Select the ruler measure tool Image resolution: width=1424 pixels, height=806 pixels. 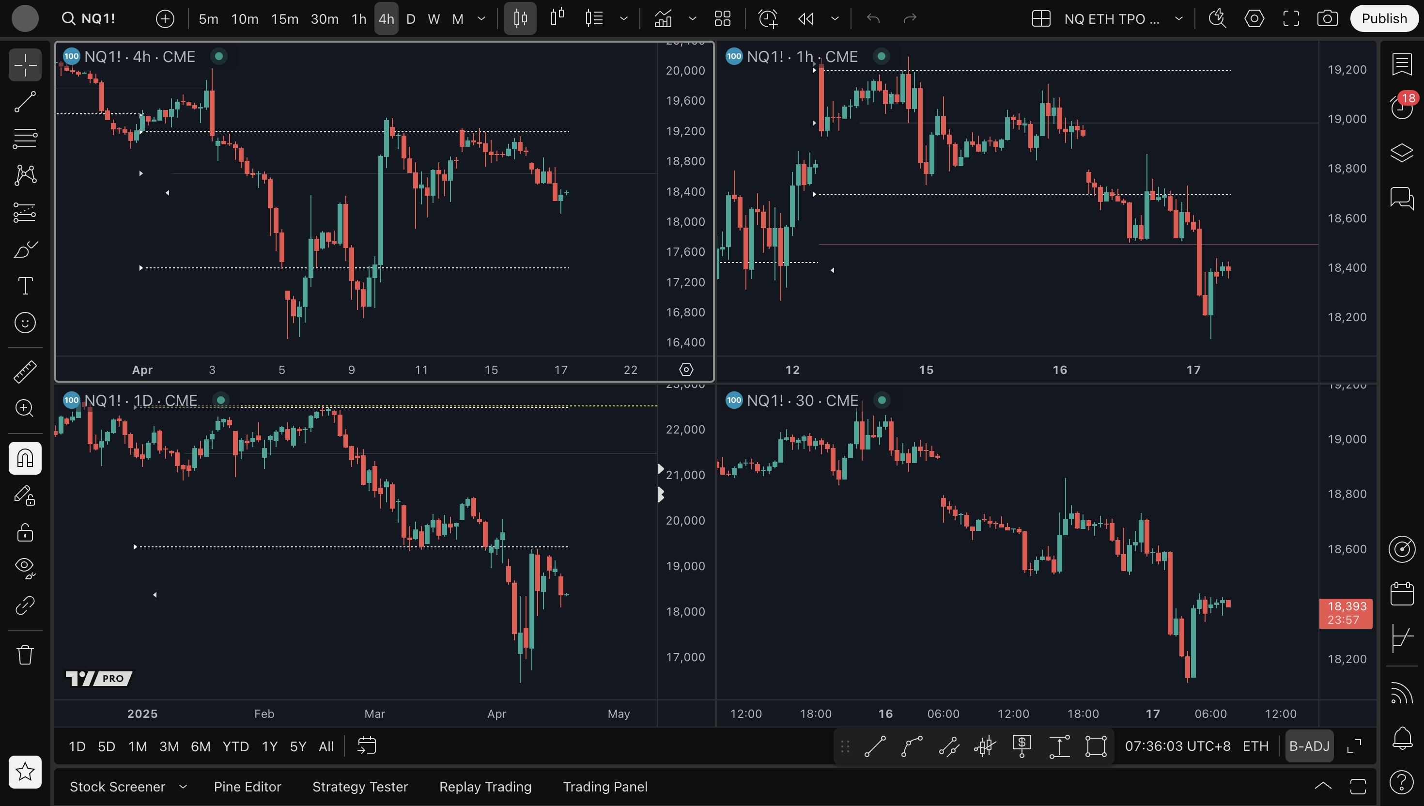(25, 372)
